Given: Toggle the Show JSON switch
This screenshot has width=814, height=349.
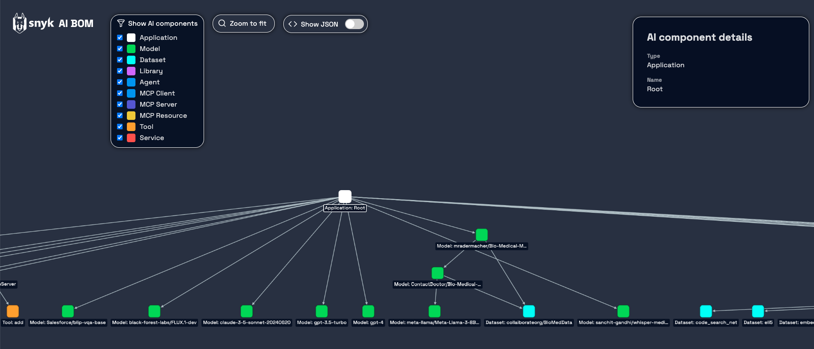Looking at the screenshot, I should [354, 24].
